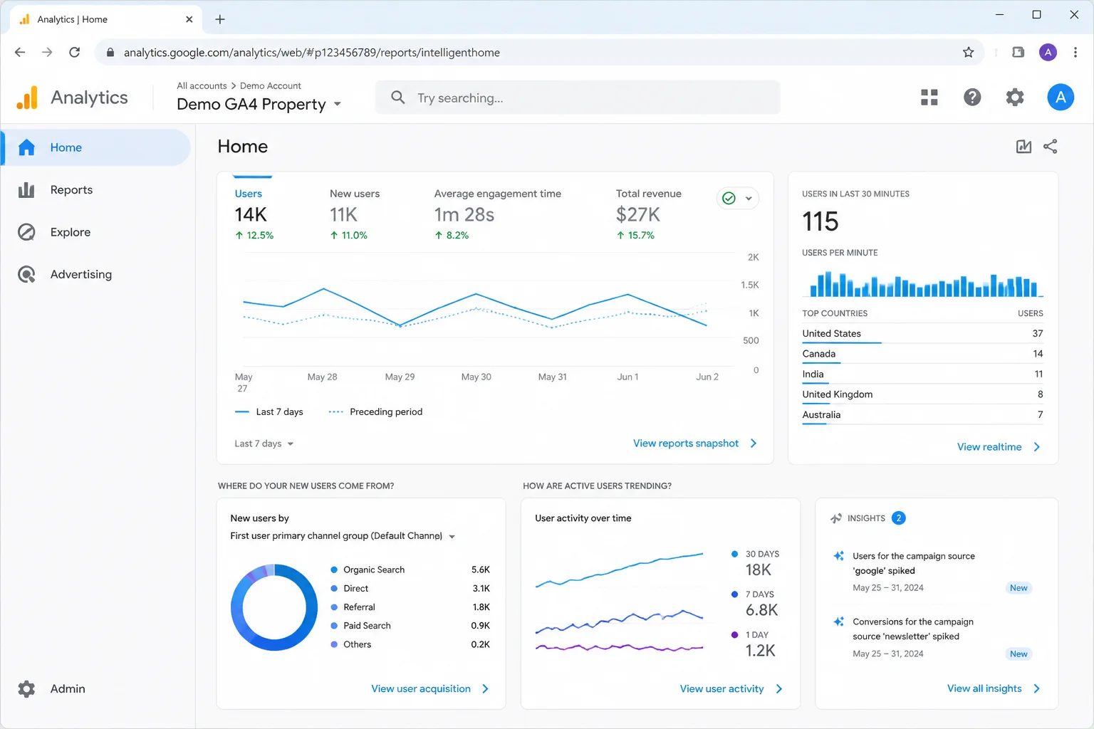Open the Chrome profile avatar

pyautogui.click(x=1048, y=52)
